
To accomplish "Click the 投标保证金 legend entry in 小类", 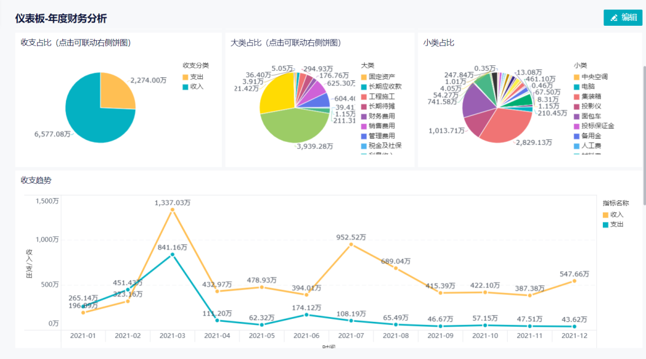I will click(x=597, y=126).
